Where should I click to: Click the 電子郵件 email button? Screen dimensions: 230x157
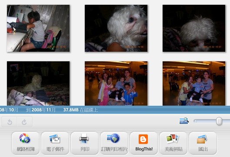pyautogui.click(x=55, y=143)
